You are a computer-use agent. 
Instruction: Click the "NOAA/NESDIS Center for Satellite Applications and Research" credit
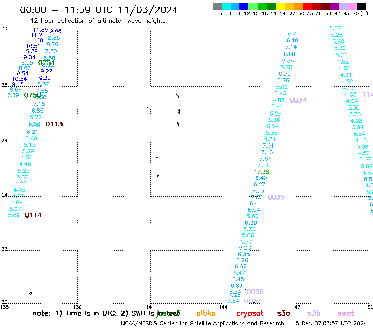(x=203, y=323)
